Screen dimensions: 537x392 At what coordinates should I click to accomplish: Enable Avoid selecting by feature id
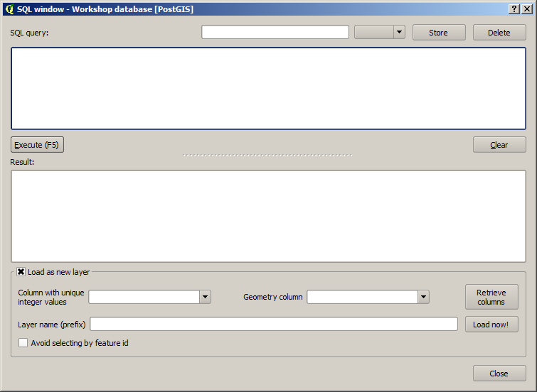tap(23, 343)
